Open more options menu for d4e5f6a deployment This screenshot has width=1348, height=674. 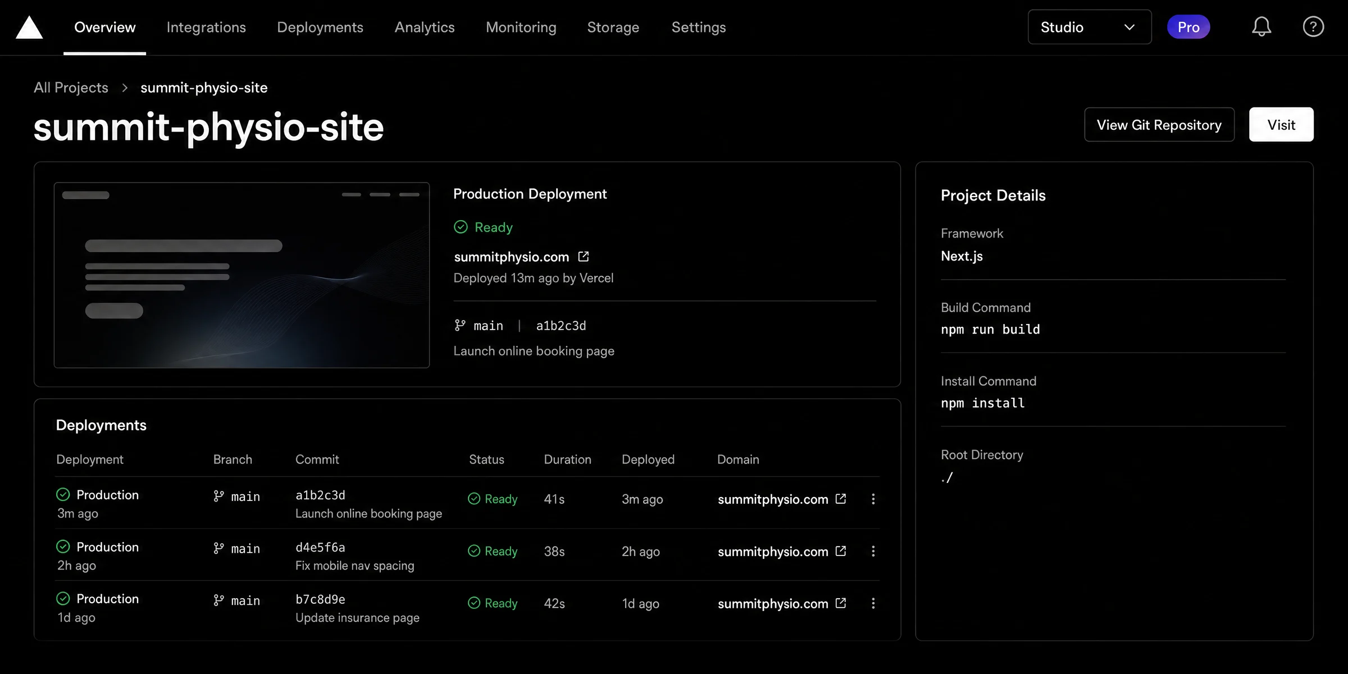[x=873, y=551]
